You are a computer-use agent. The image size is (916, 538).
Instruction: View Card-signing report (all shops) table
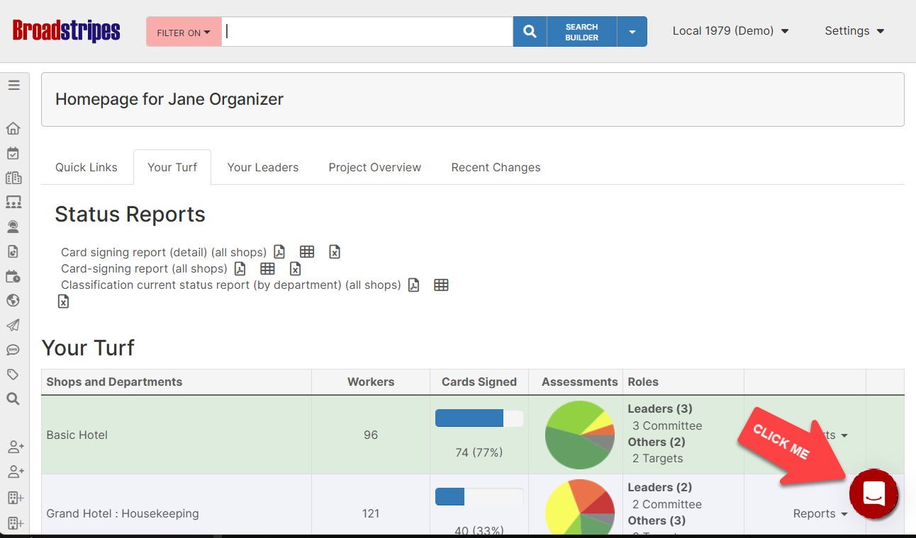[x=267, y=269]
